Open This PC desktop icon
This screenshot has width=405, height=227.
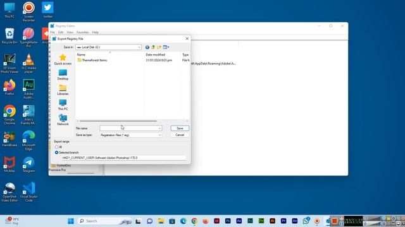click(x=9, y=11)
